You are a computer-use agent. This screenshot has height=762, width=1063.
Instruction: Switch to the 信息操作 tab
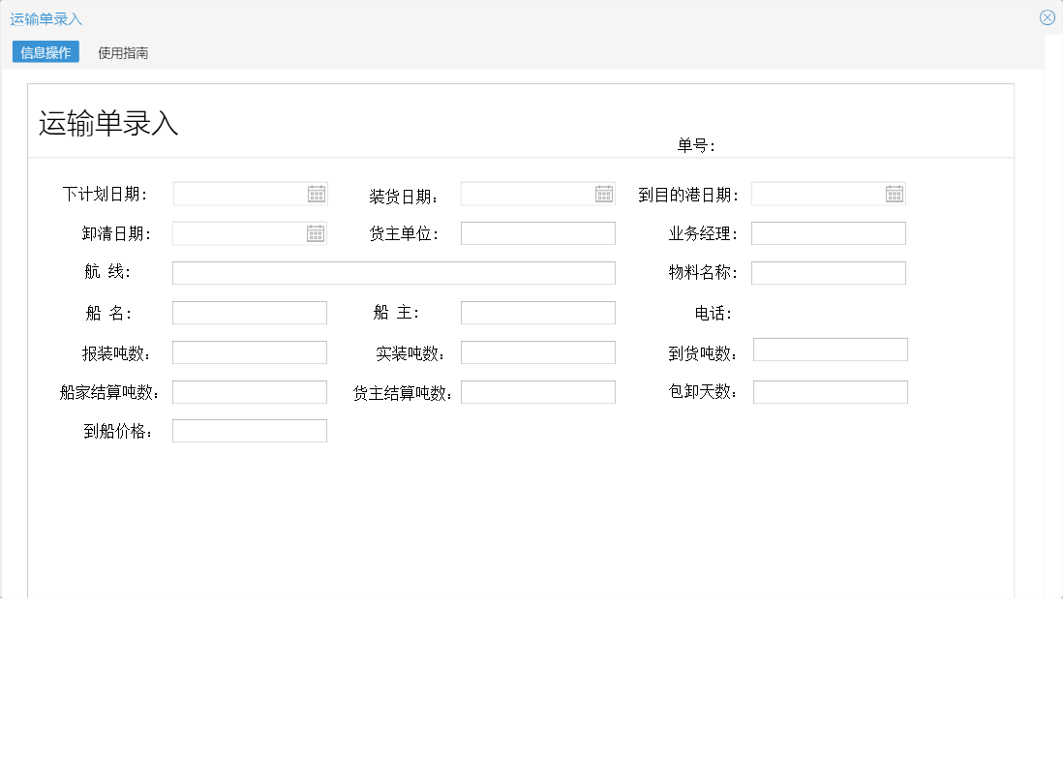point(43,52)
